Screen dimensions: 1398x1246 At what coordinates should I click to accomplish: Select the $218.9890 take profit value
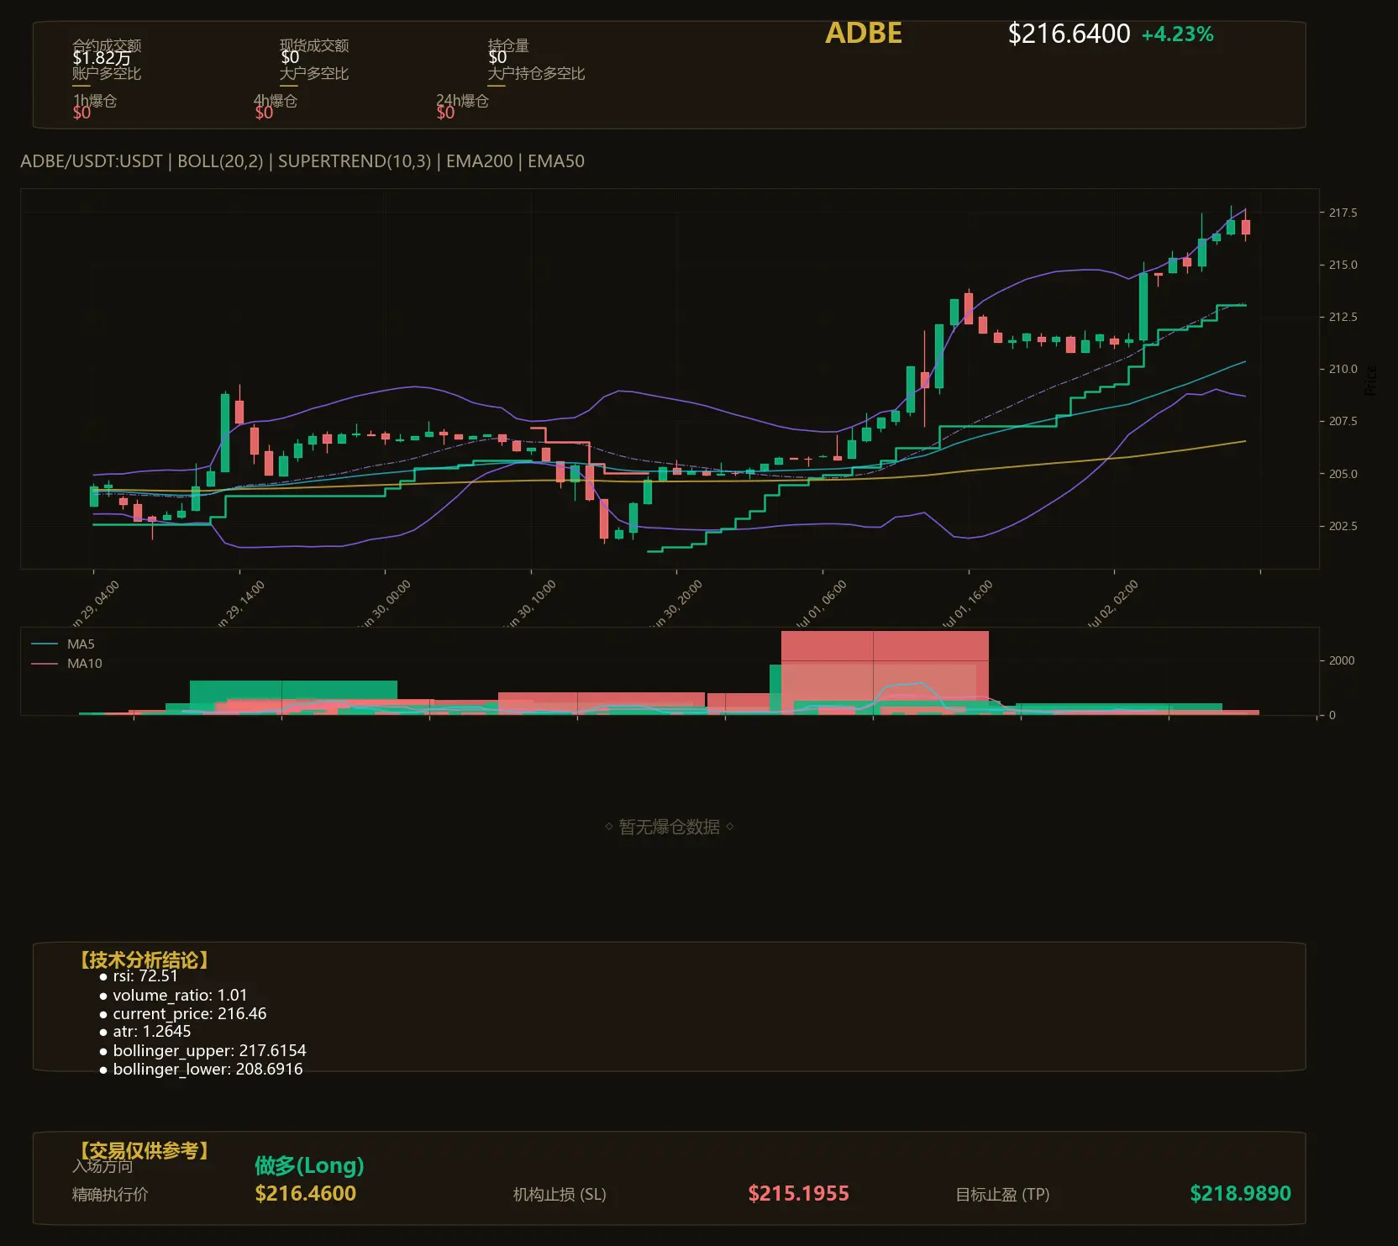pos(1241,1194)
